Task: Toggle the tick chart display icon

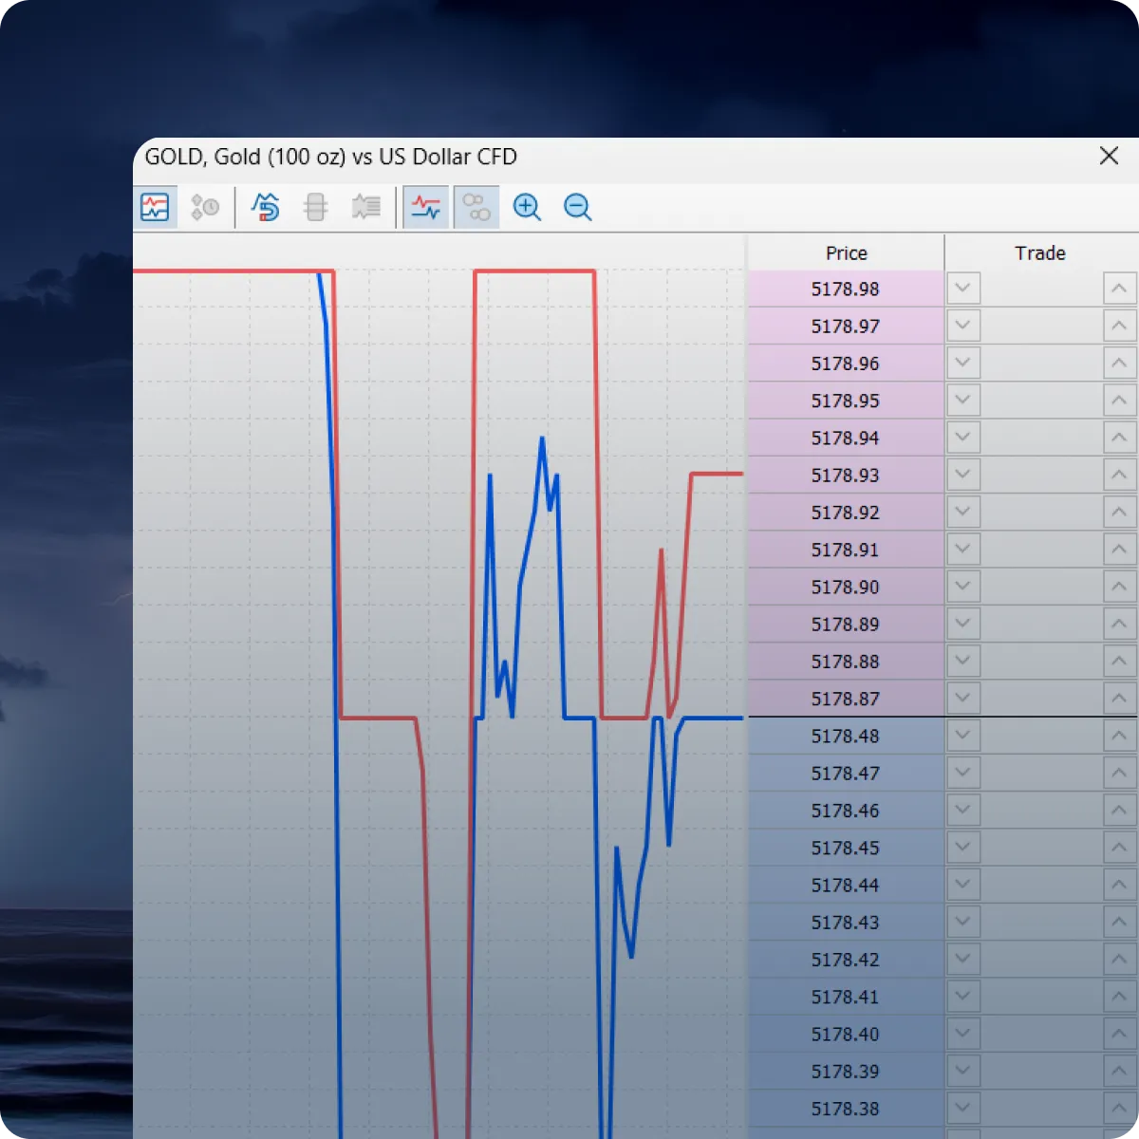Action: pos(155,207)
